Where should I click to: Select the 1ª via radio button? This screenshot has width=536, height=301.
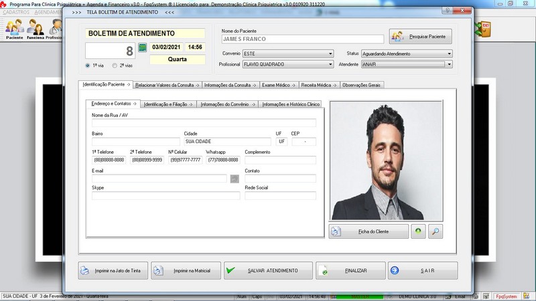[x=88, y=66]
